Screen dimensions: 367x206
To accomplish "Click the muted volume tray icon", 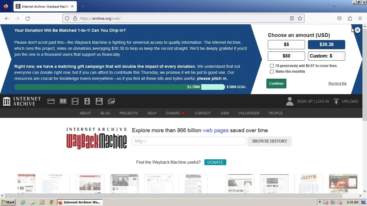I will pos(340,202).
